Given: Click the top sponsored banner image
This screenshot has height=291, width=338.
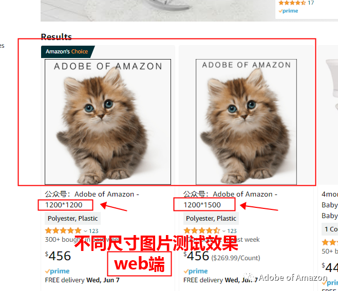Looking at the screenshot, I should [x=158, y=11].
